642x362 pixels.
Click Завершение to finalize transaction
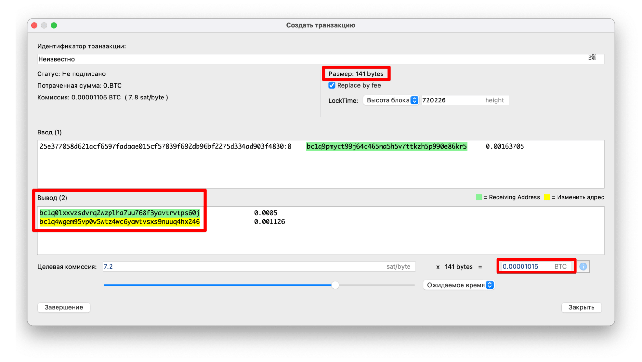point(64,307)
